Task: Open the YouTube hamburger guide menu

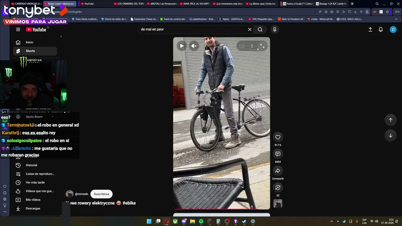Action: pyautogui.click(x=18, y=30)
